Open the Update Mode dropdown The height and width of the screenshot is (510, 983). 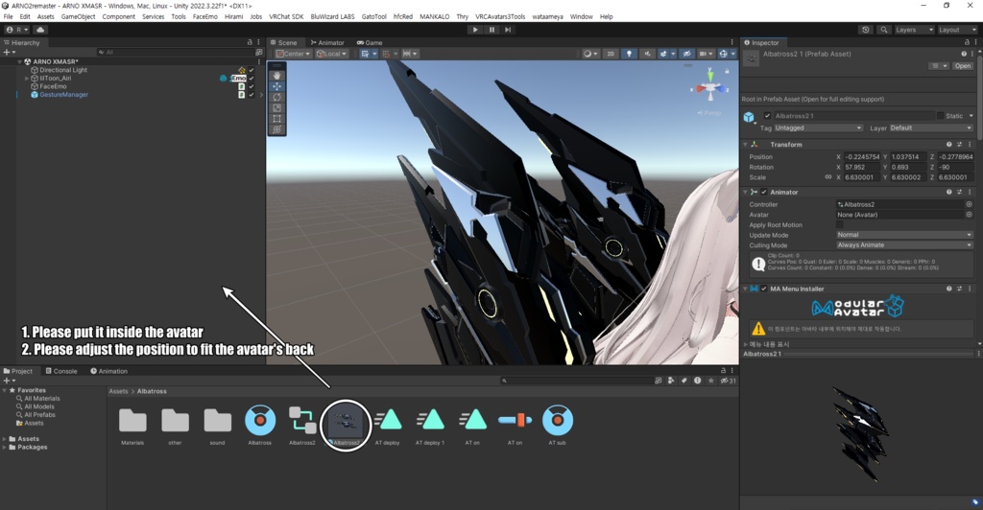[904, 235]
